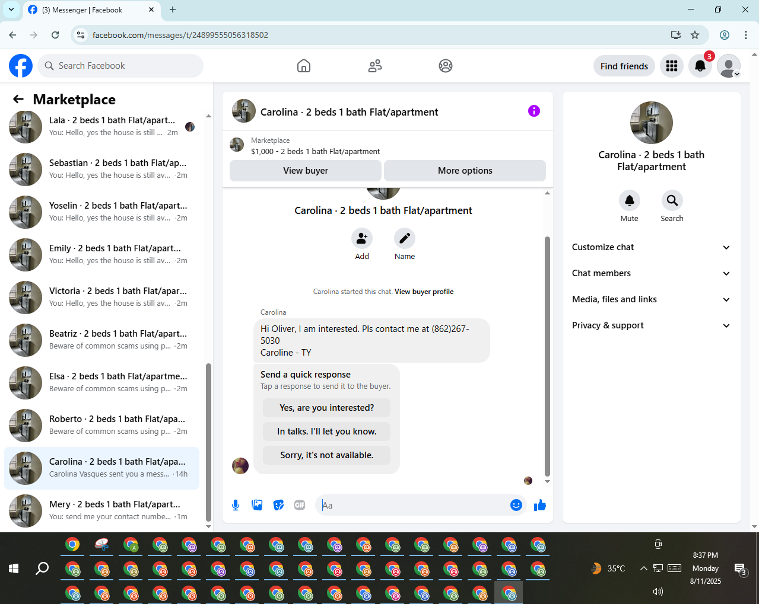Click the Search magnifier in chat details panel

coord(672,200)
